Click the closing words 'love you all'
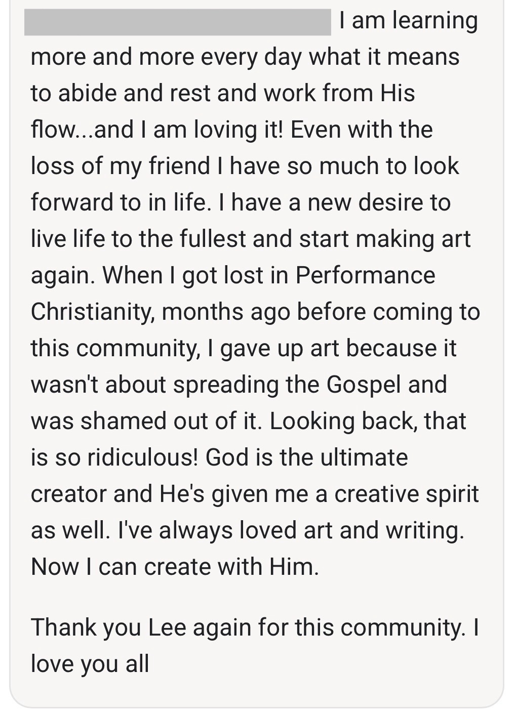 pos(90,664)
